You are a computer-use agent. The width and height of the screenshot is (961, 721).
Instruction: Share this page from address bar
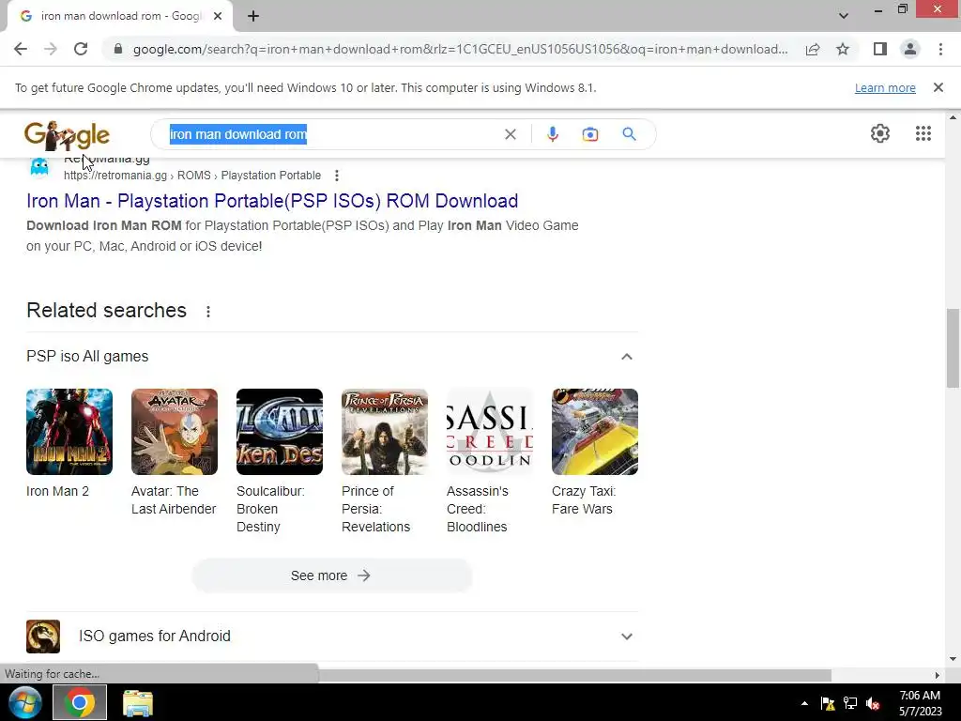813,49
